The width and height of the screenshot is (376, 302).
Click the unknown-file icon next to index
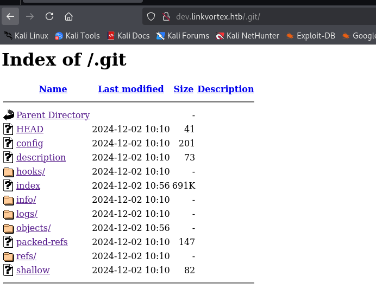tap(8, 185)
